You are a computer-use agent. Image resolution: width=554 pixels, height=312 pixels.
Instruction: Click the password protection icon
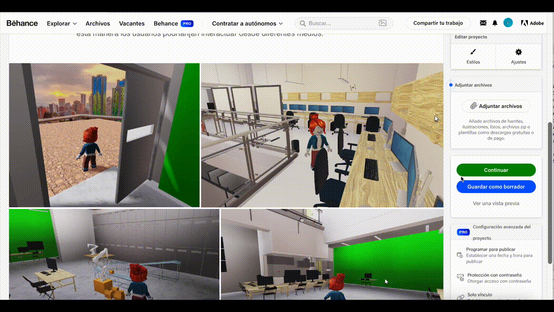click(x=460, y=278)
